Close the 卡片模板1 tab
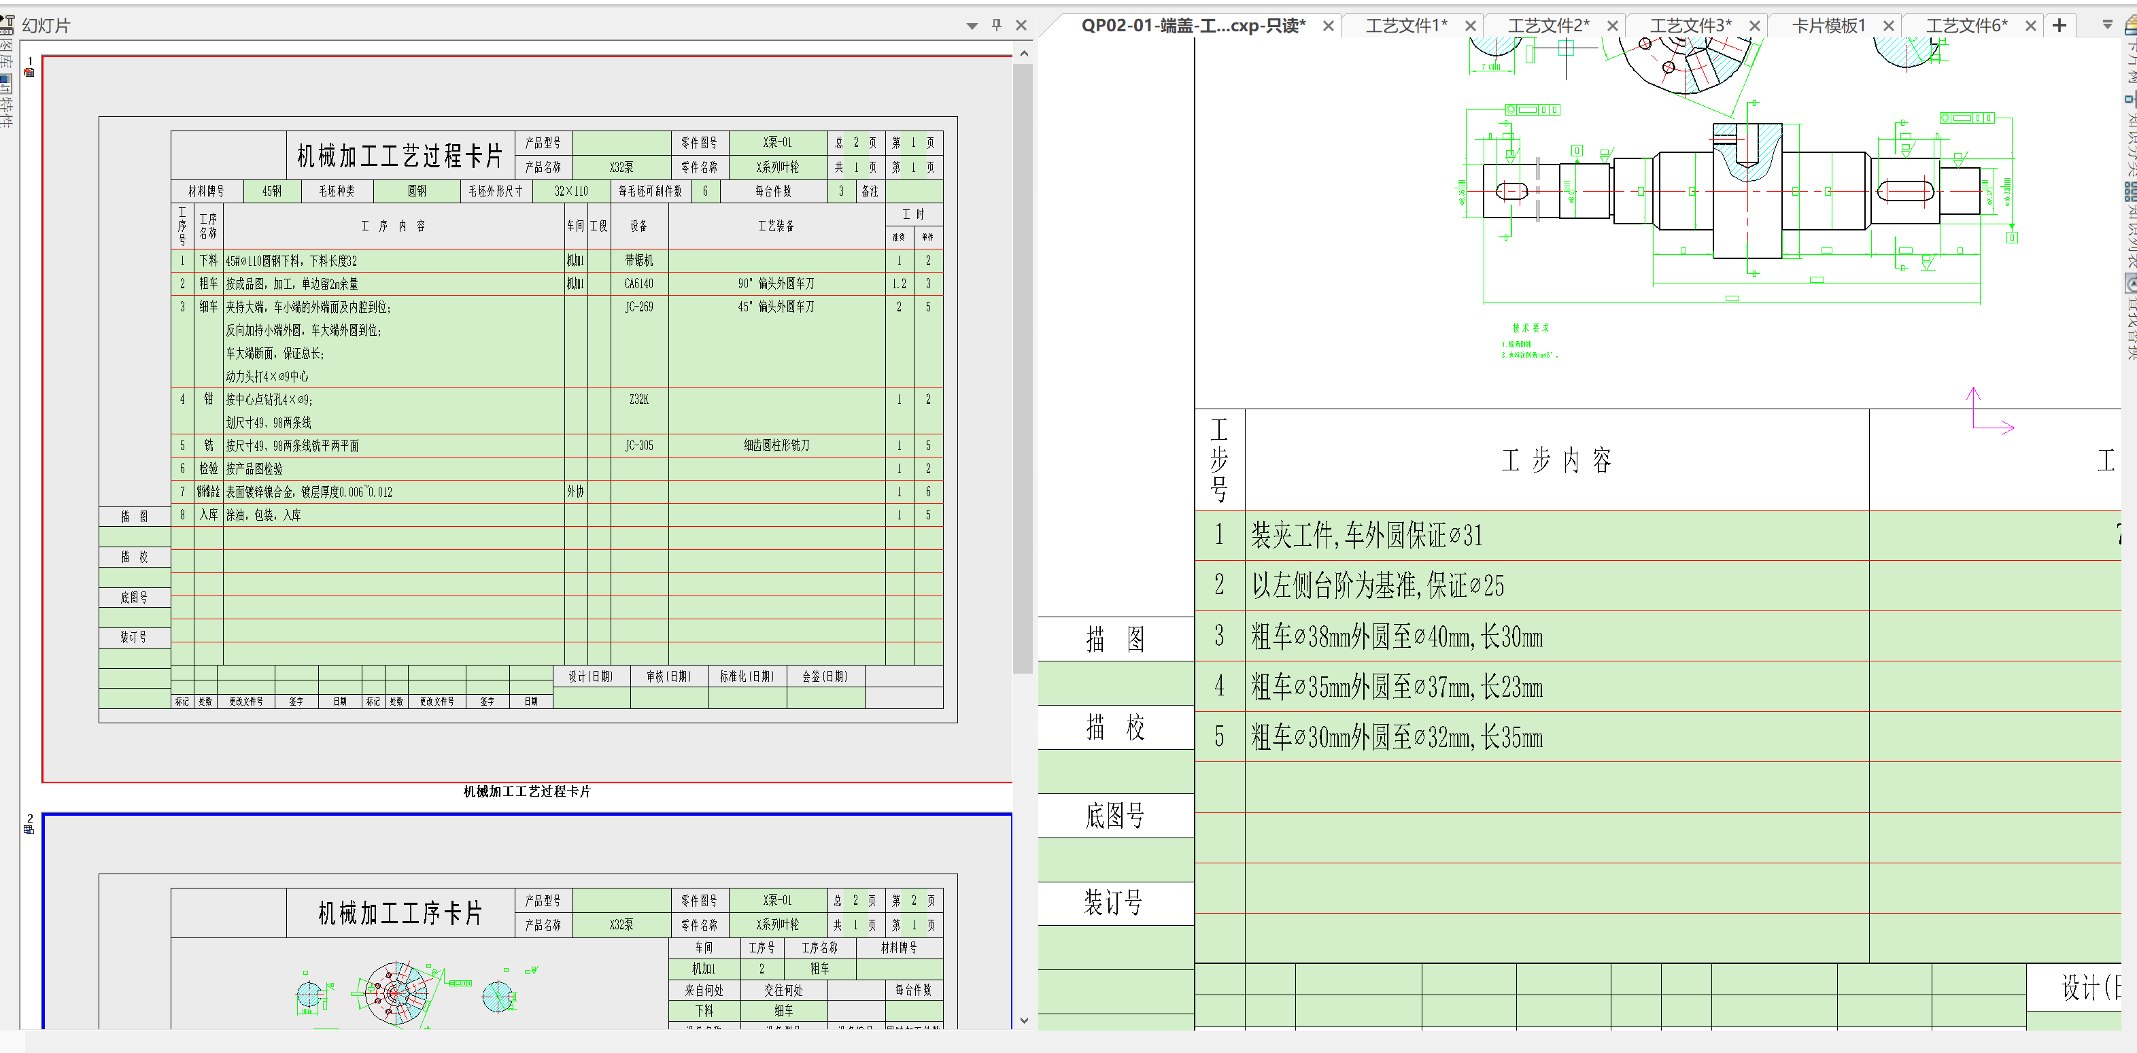The height and width of the screenshot is (1053, 2137). (x=1888, y=26)
